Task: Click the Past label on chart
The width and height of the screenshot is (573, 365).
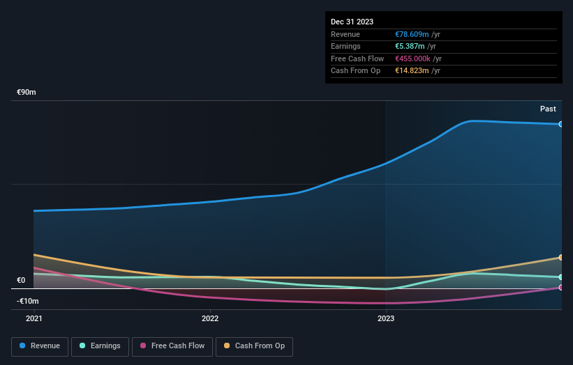Action: 548,109
